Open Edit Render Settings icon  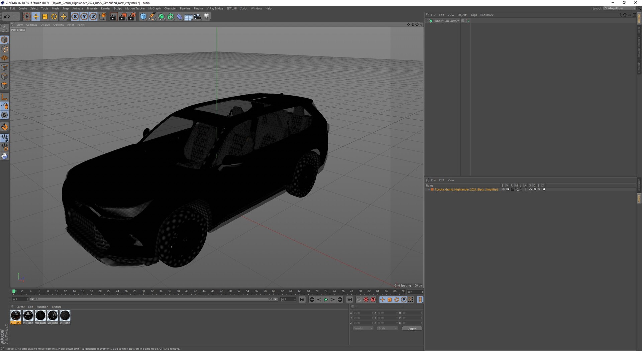pyautogui.click(x=132, y=16)
